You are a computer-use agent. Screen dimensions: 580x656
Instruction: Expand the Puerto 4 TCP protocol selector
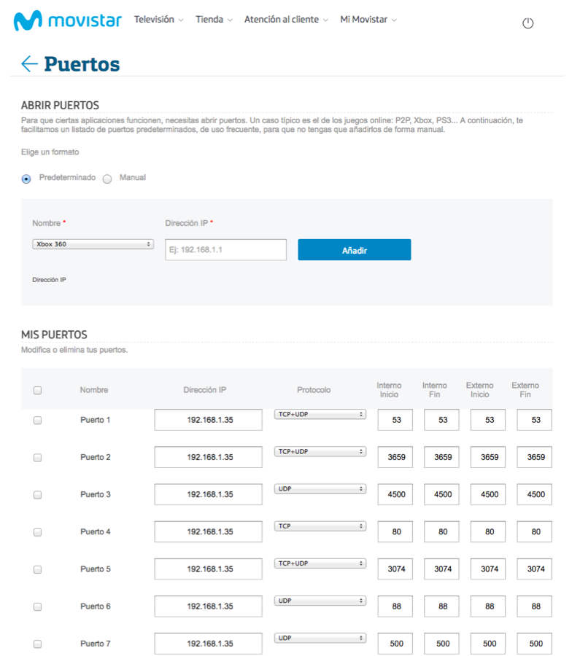pyautogui.click(x=320, y=526)
